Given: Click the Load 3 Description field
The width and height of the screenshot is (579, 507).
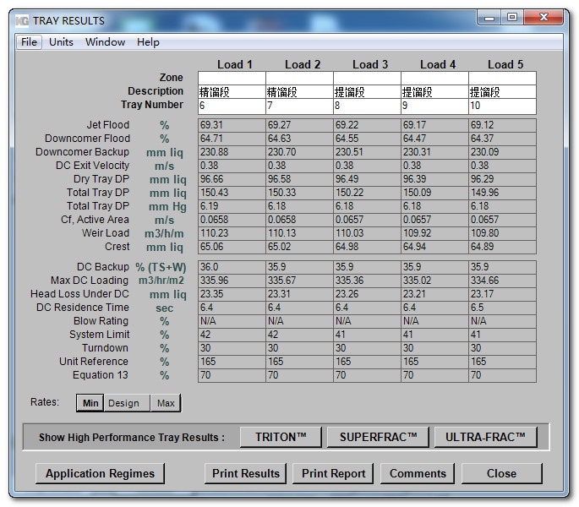Looking at the screenshot, I should (367, 92).
